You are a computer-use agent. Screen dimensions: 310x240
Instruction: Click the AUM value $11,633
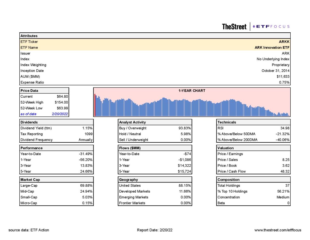(x=283, y=77)
